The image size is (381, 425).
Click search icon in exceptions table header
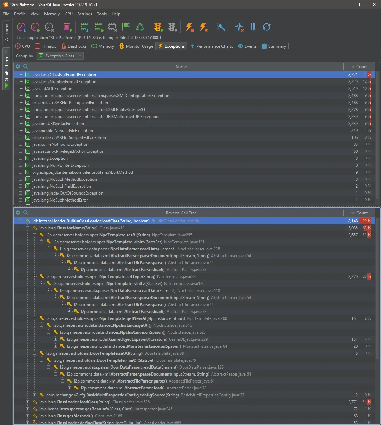point(25,66)
